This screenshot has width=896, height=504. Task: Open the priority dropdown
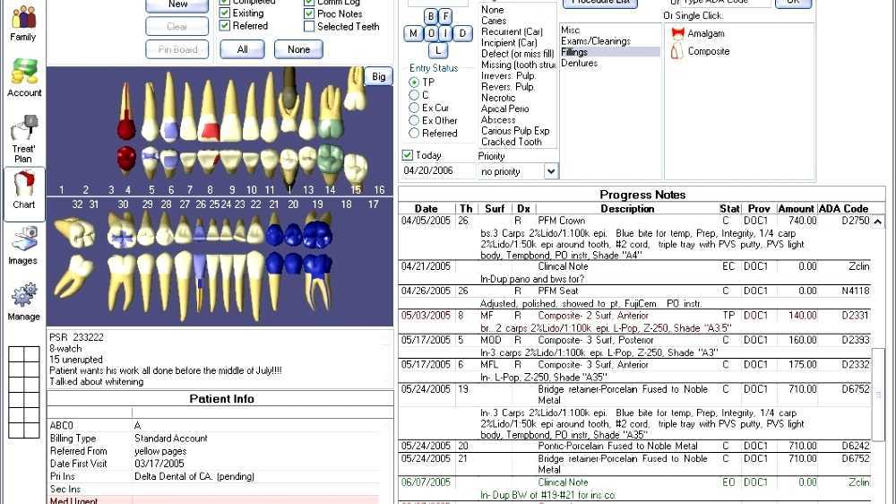point(550,171)
